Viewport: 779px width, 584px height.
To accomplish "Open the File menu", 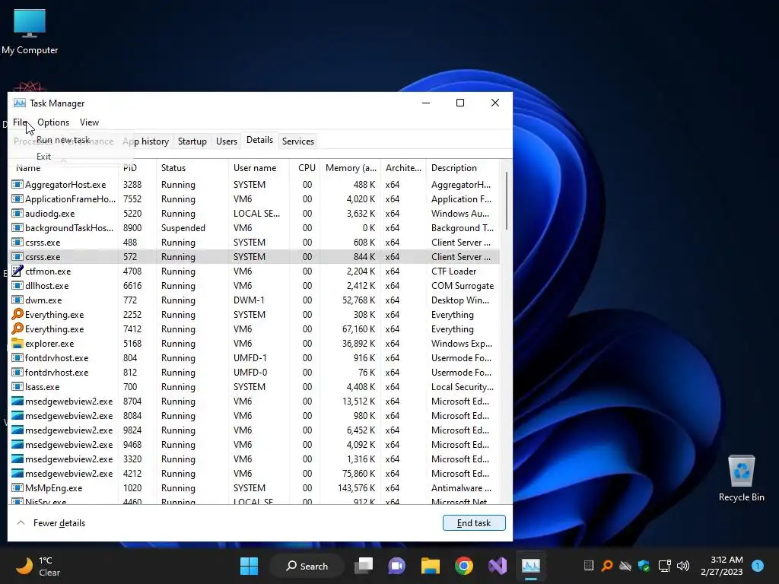I will pos(20,122).
